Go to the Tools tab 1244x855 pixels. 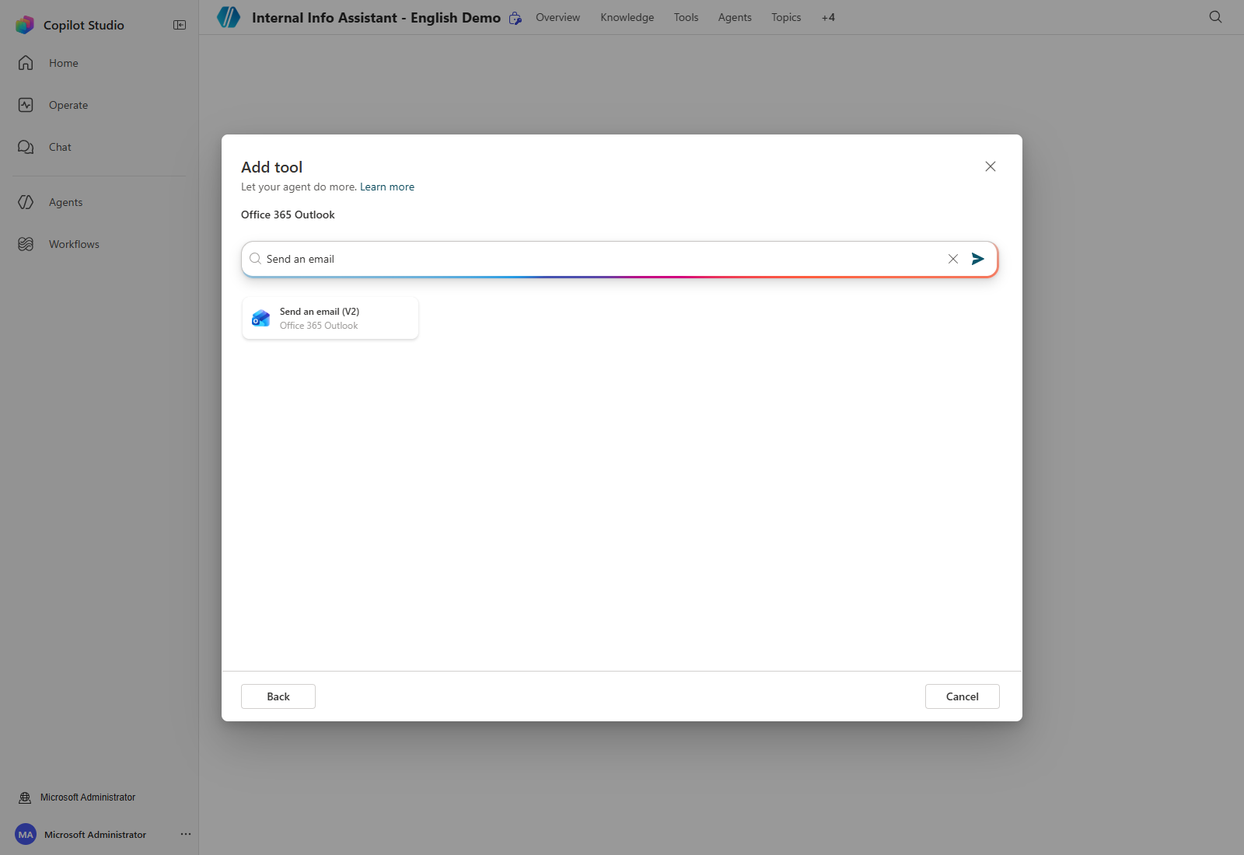point(686,17)
